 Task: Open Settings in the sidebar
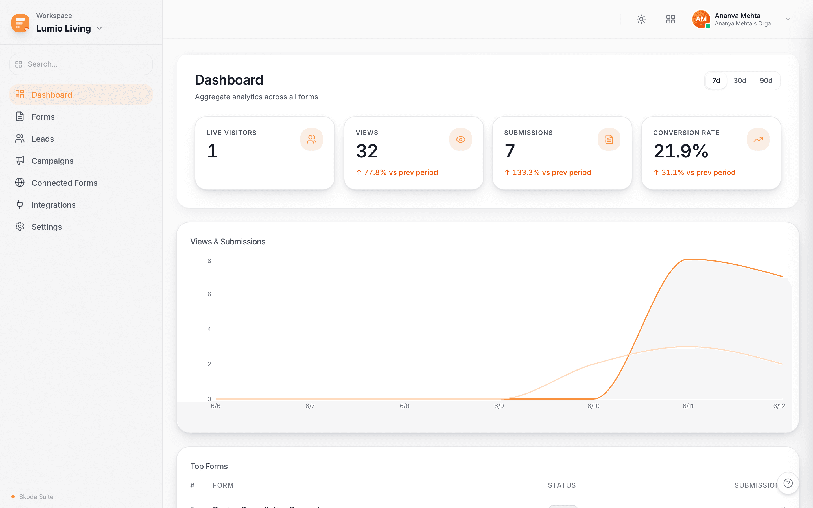pyautogui.click(x=81, y=227)
